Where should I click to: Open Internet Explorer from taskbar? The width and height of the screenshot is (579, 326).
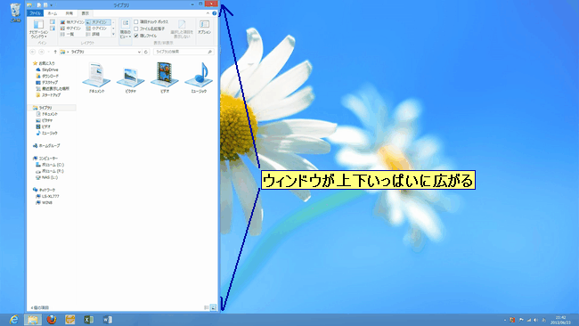click(x=14, y=320)
